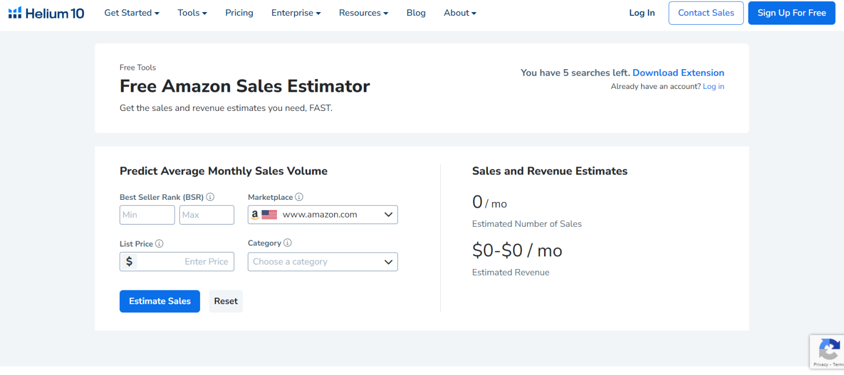Screen dimensions: 844x375
Task: Click the Reset button
Action: tap(225, 301)
